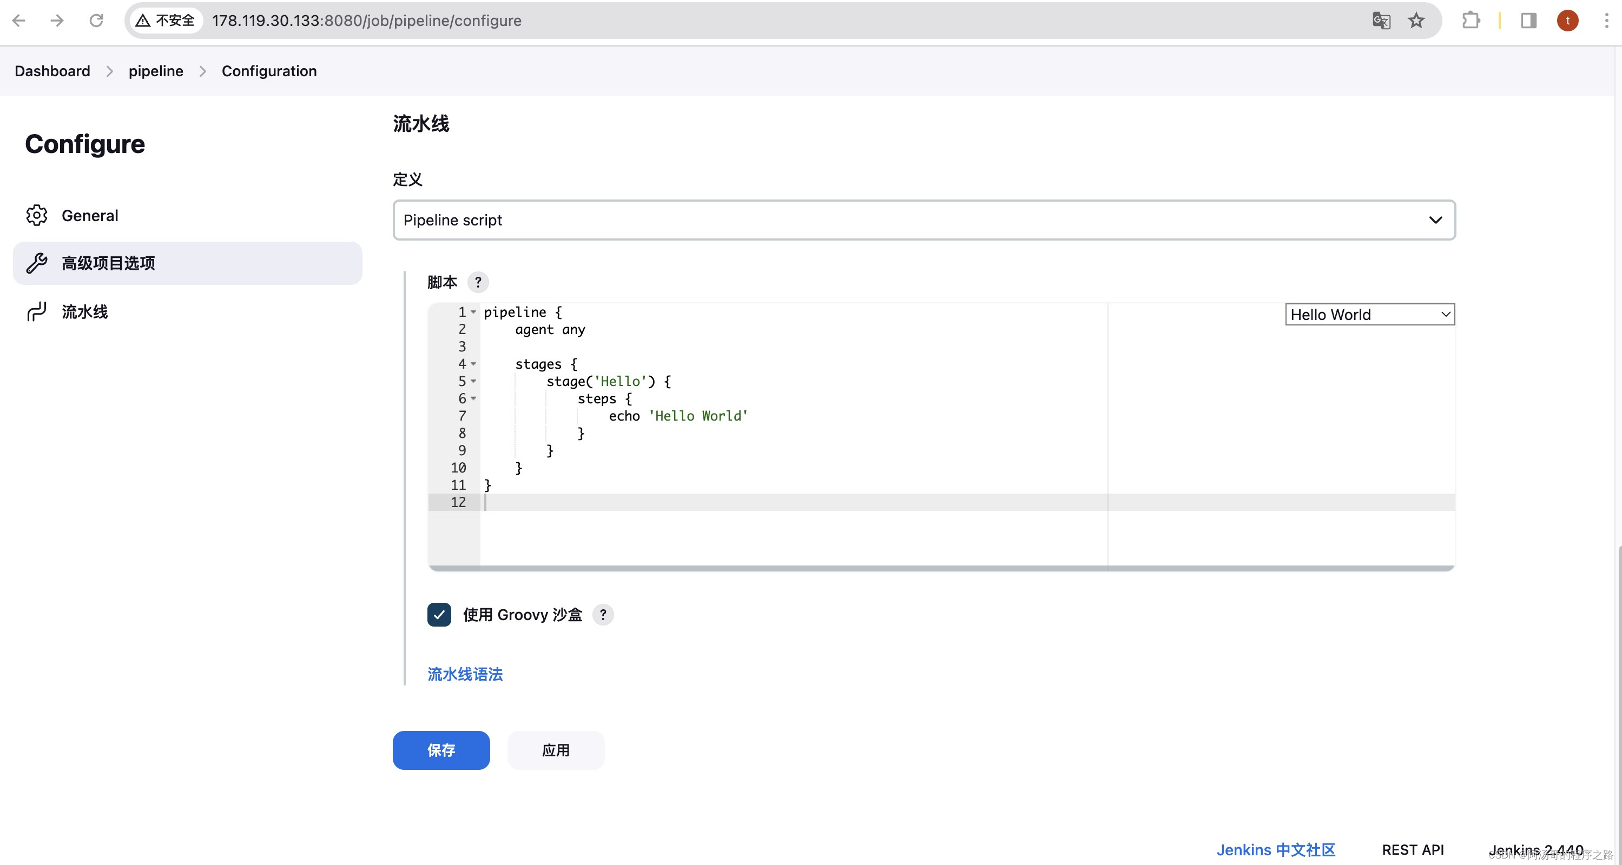The width and height of the screenshot is (1622, 865).
Task: Toggle the browser side panel icon
Action: click(1528, 21)
